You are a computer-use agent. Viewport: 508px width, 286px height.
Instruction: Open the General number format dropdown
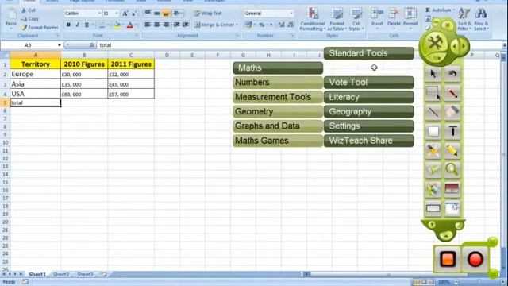291,14
